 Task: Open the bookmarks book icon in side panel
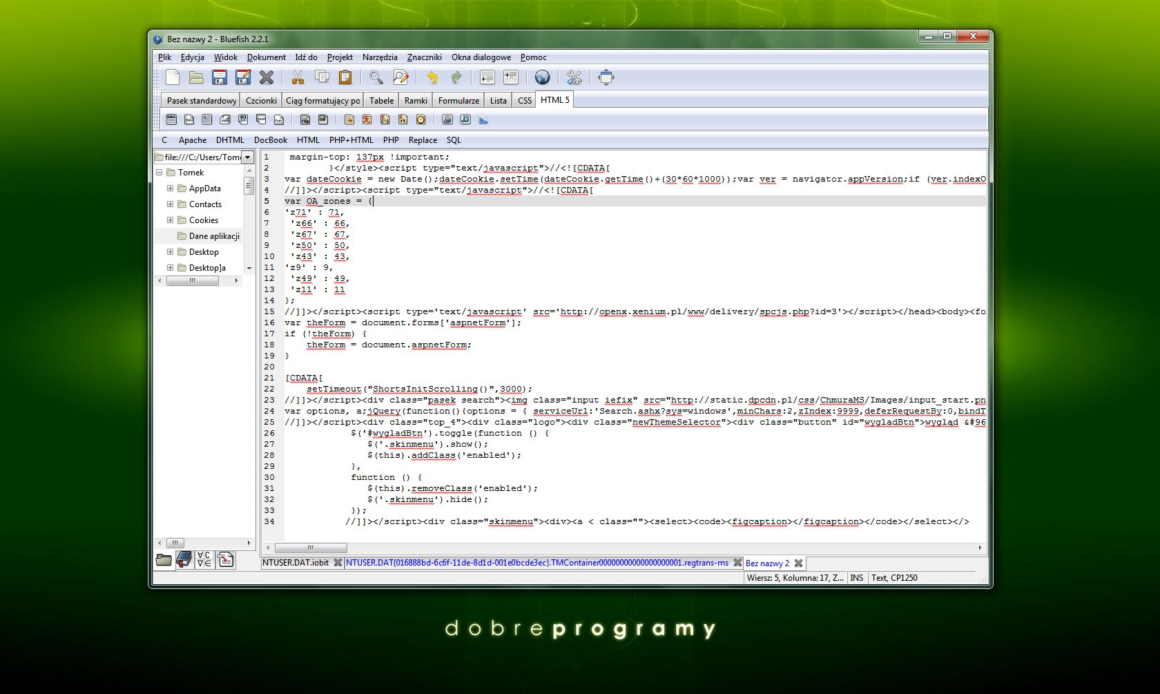coord(184,559)
